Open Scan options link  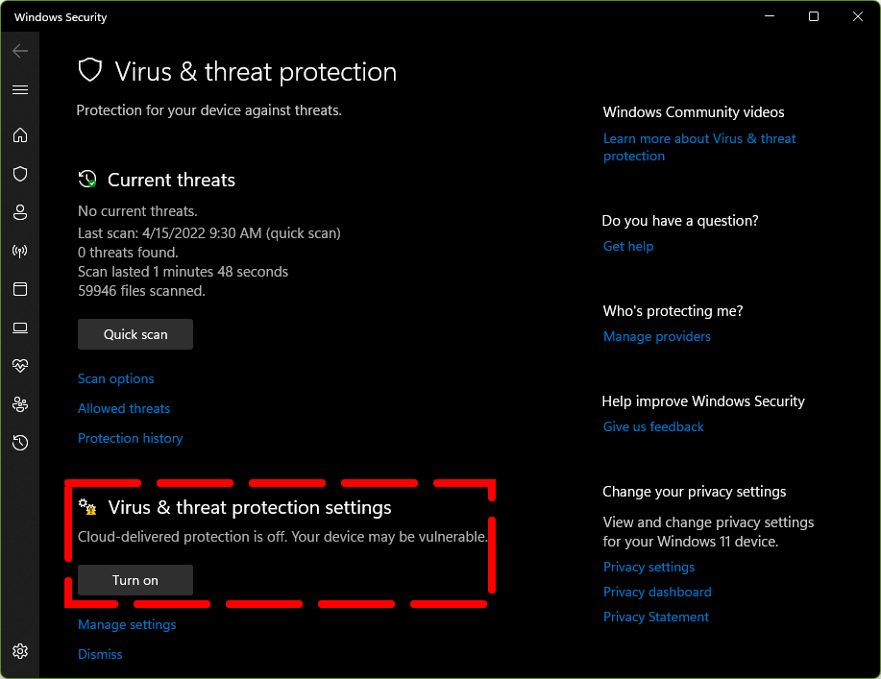tap(115, 378)
